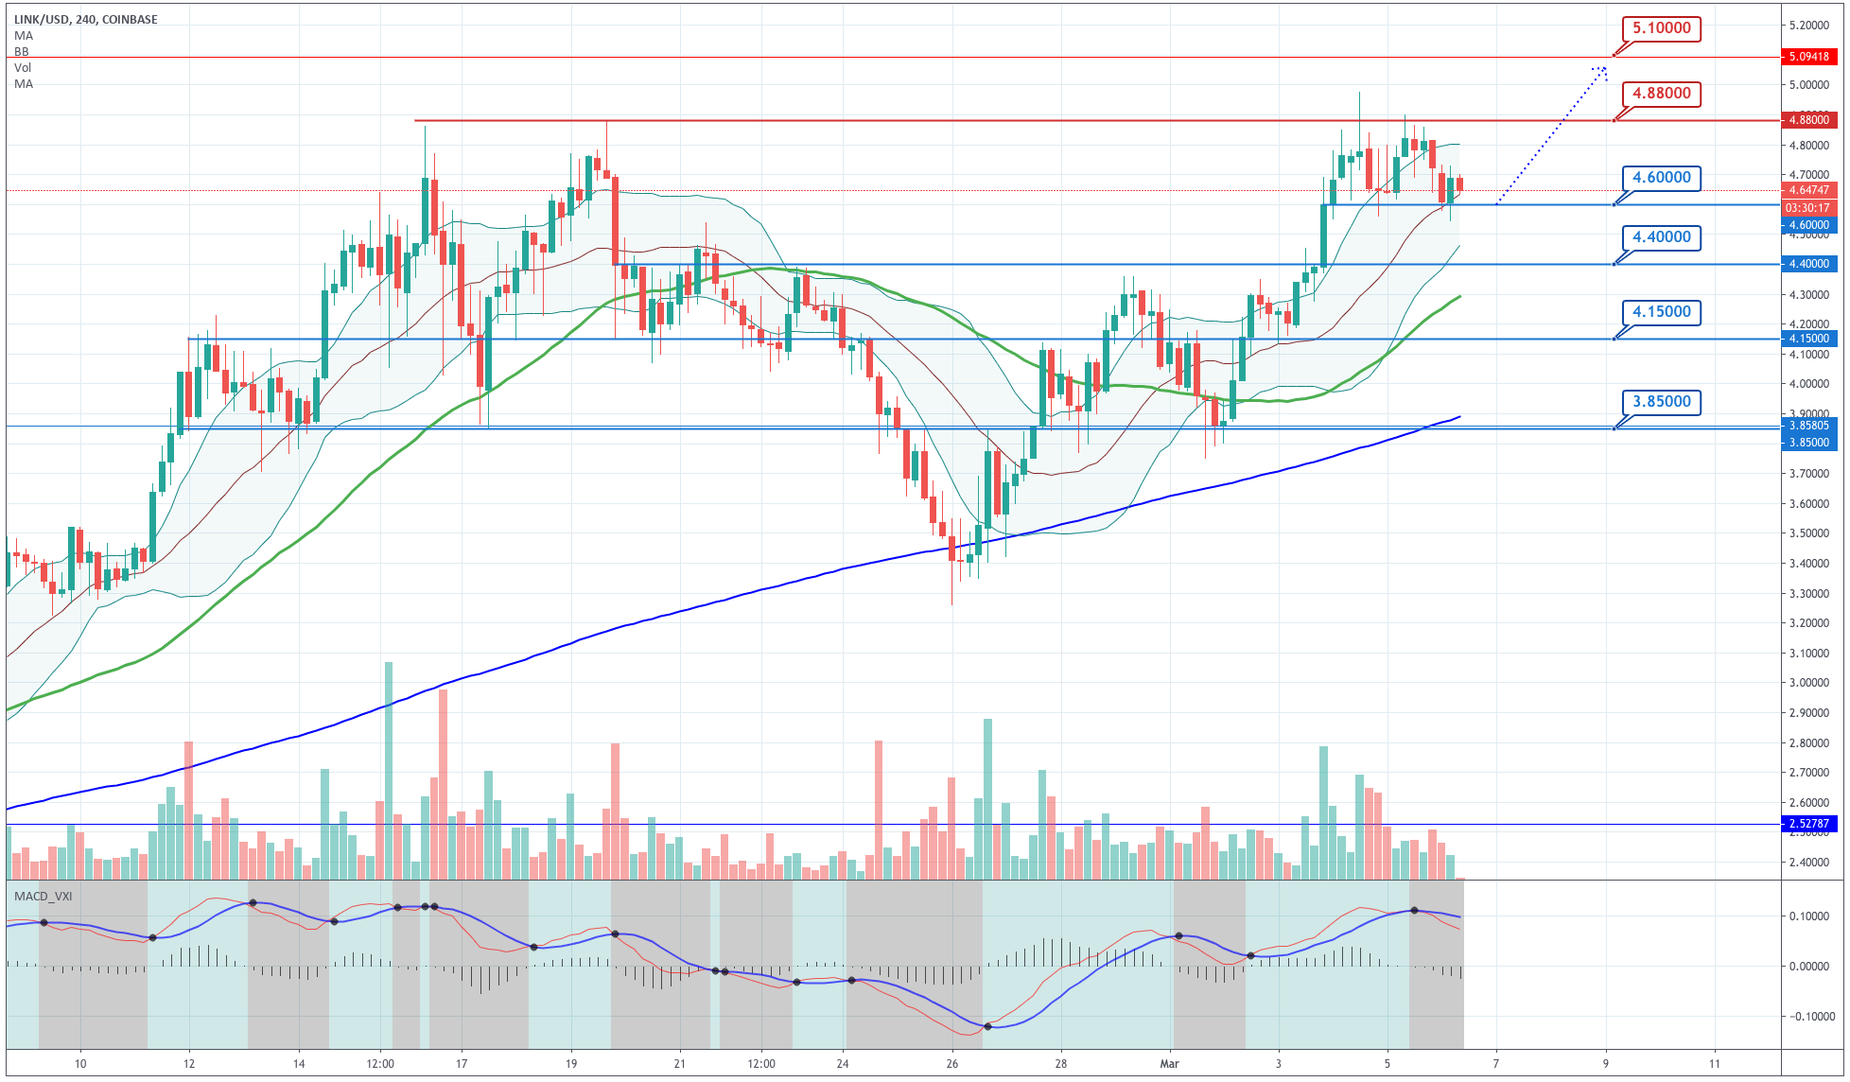
Task: Select the MA indicator legend below Vol
Action: pos(24,84)
